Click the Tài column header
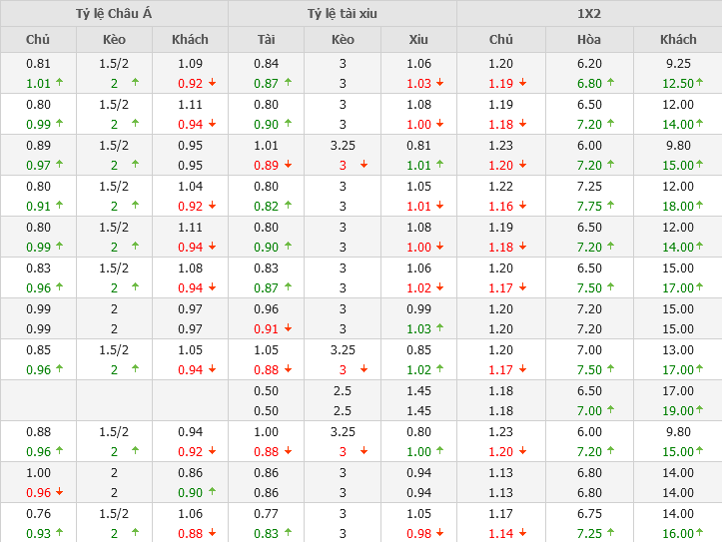 click(x=266, y=40)
